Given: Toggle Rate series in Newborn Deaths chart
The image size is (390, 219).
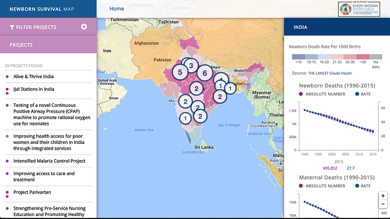Looking at the screenshot, I should click(363, 94).
